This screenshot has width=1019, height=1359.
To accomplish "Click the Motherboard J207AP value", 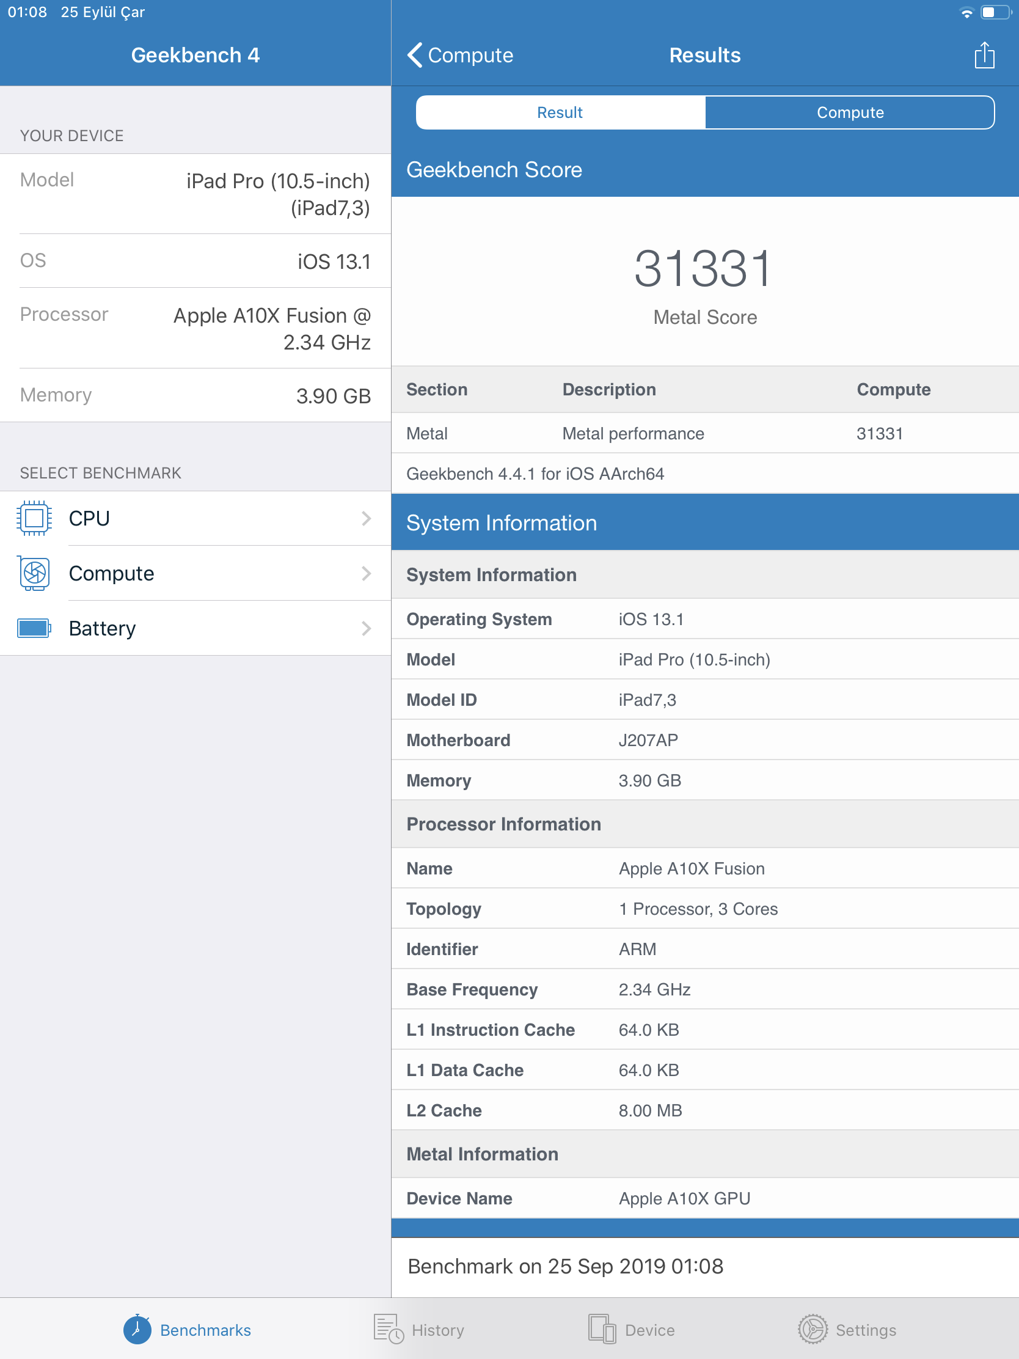I will point(648,741).
